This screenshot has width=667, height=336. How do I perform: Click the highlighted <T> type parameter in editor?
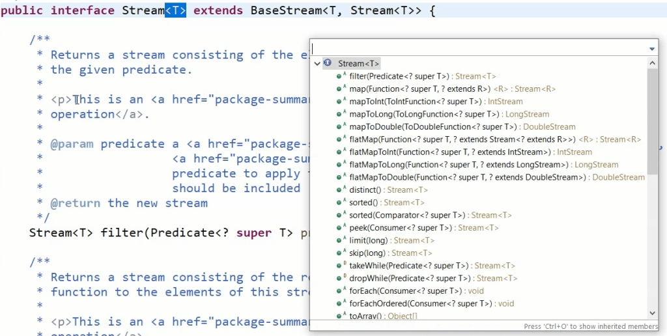click(x=175, y=10)
